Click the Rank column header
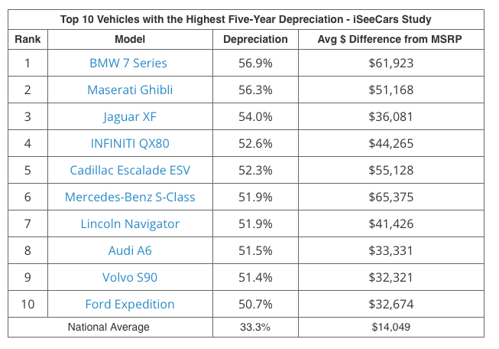499x349 pixels. [28, 38]
